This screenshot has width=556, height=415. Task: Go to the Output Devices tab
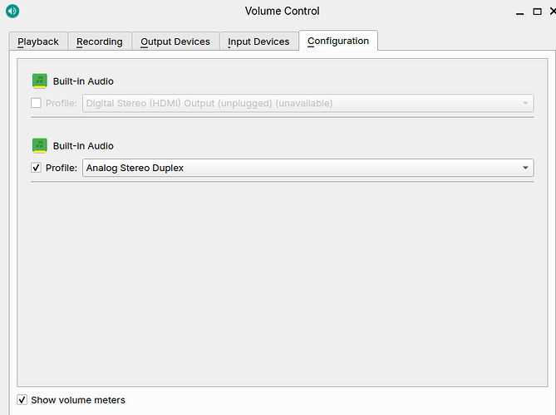(175, 41)
